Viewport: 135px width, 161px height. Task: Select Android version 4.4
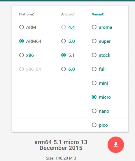64,27
